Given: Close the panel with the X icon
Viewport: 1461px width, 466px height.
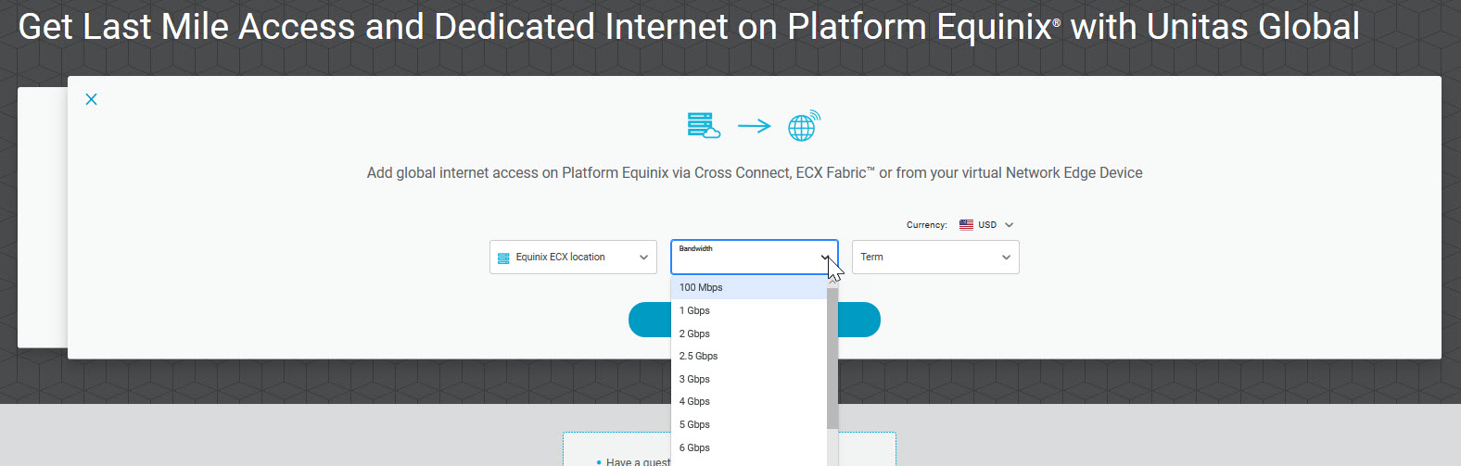Looking at the screenshot, I should [x=91, y=99].
